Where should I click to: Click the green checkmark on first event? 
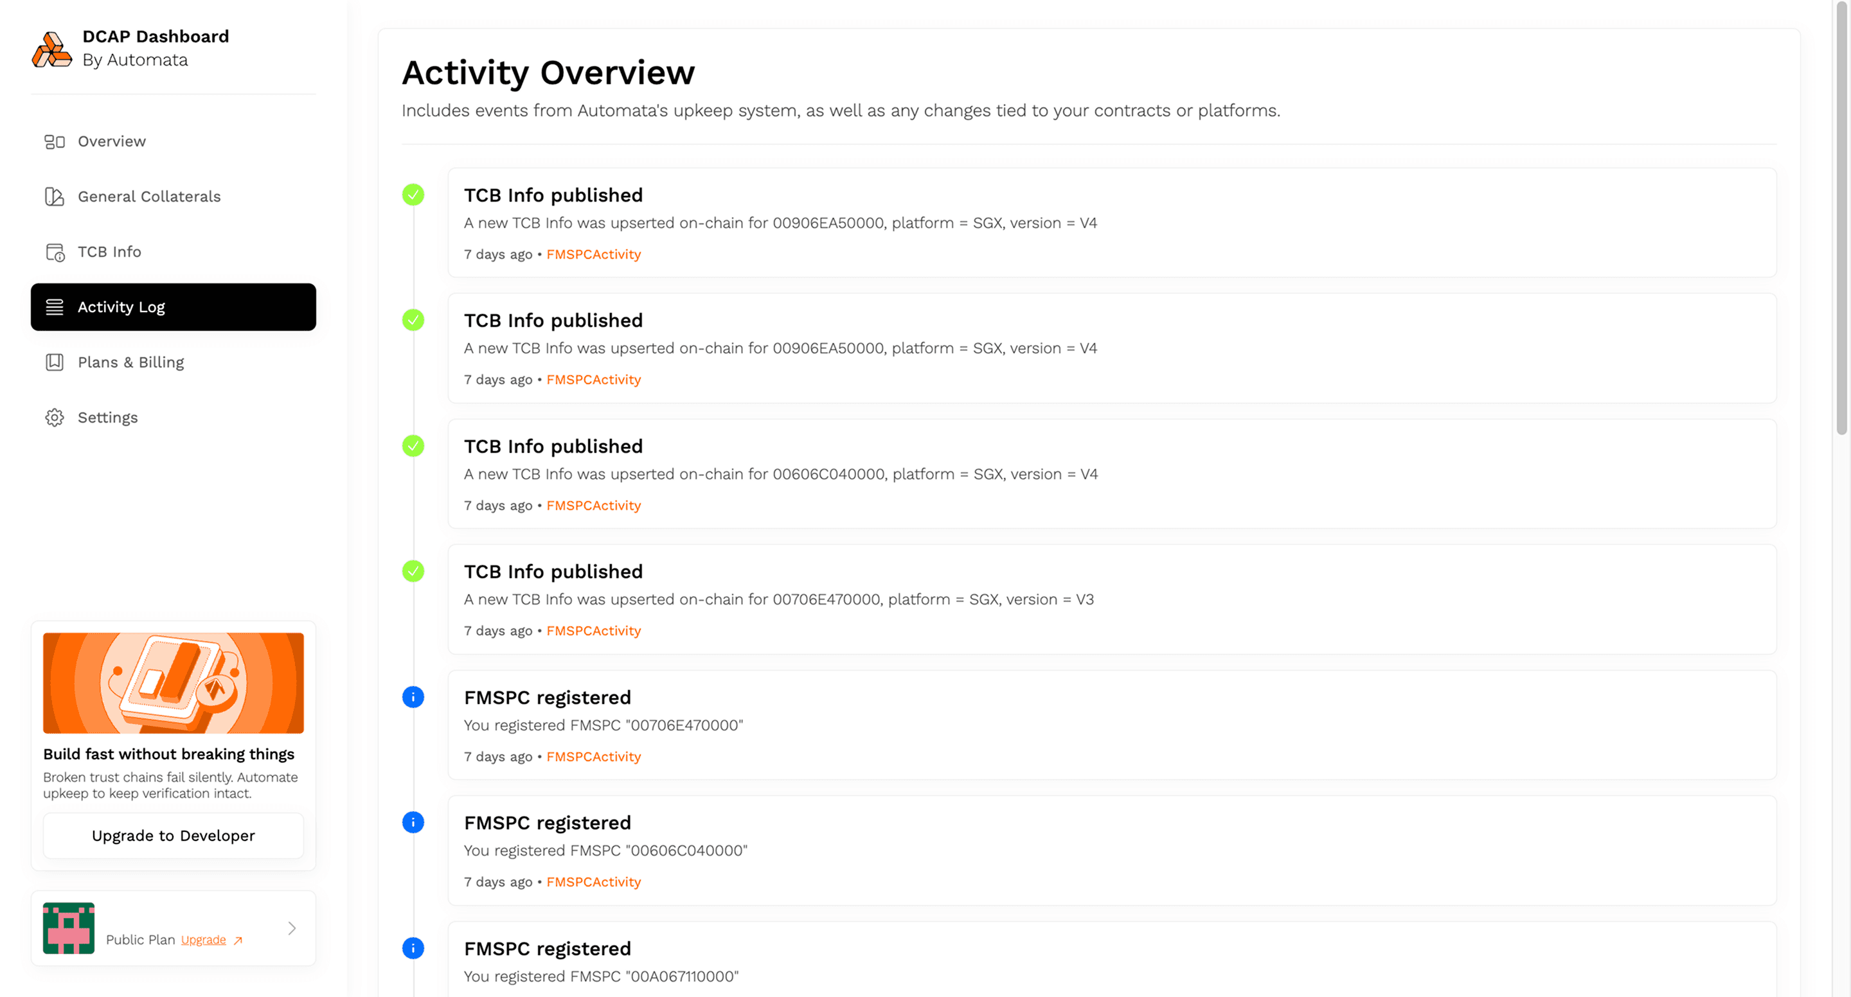coord(413,195)
